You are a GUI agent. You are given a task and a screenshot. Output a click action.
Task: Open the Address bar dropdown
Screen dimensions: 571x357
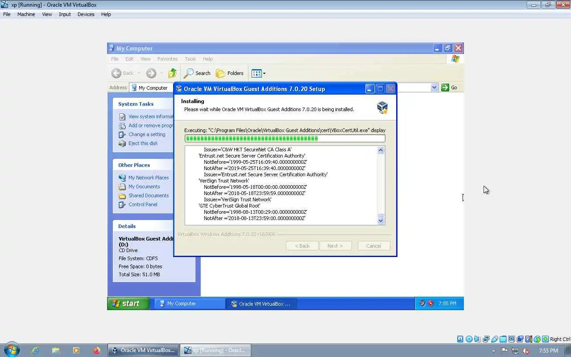[434, 87]
